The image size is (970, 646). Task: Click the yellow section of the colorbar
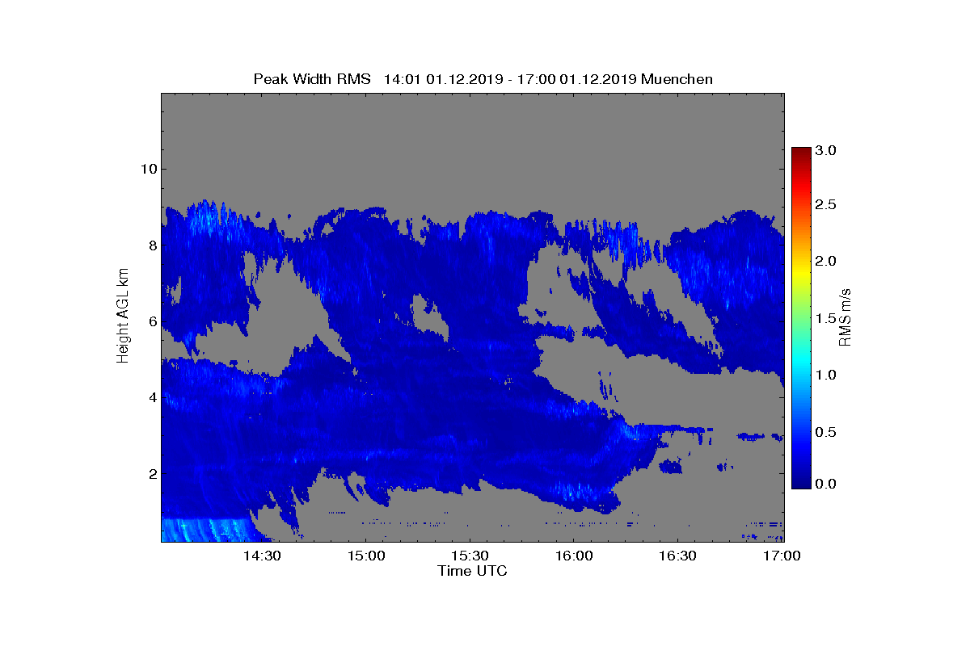pos(801,275)
